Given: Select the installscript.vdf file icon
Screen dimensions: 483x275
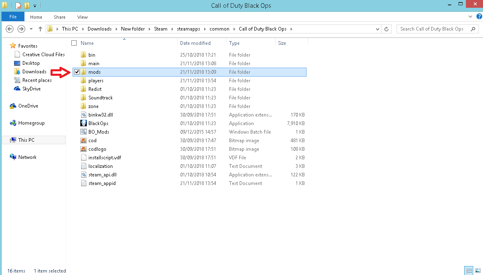Looking at the screenshot, I should [83, 157].
